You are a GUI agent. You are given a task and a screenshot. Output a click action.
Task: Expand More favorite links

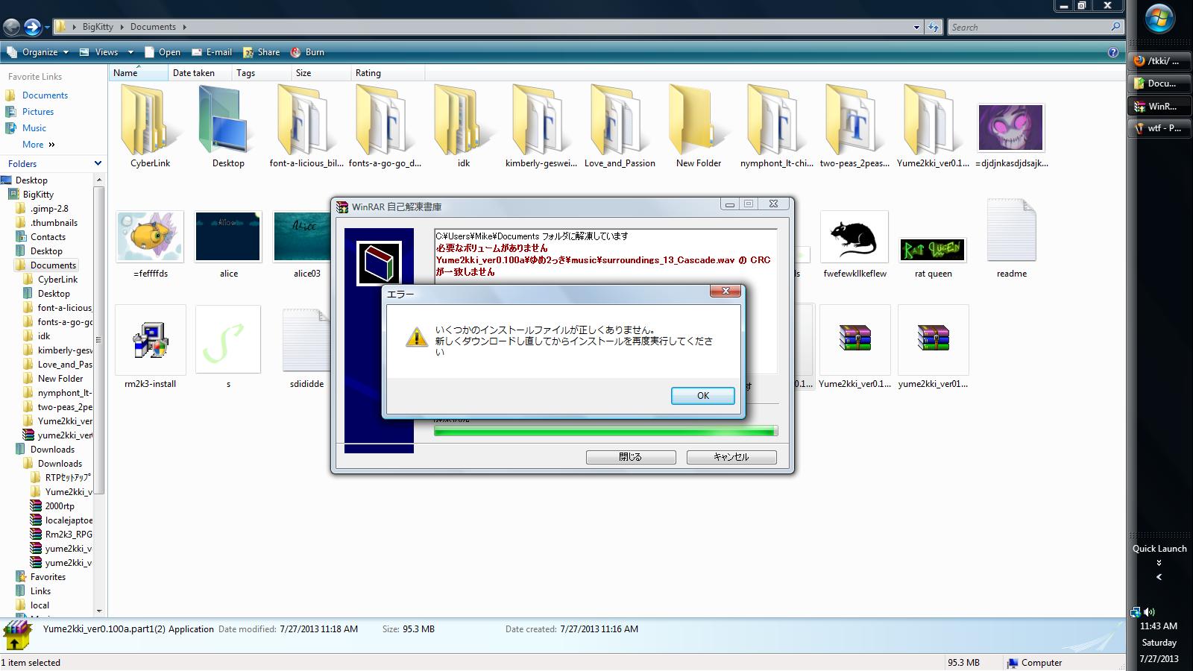tap(38, 145)
